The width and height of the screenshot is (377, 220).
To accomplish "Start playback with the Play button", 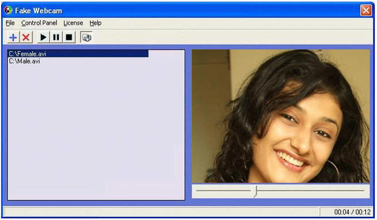I will (x=44, y=37).
